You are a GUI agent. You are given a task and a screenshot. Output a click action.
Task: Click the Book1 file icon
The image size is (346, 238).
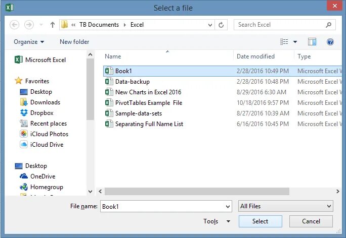109,71
